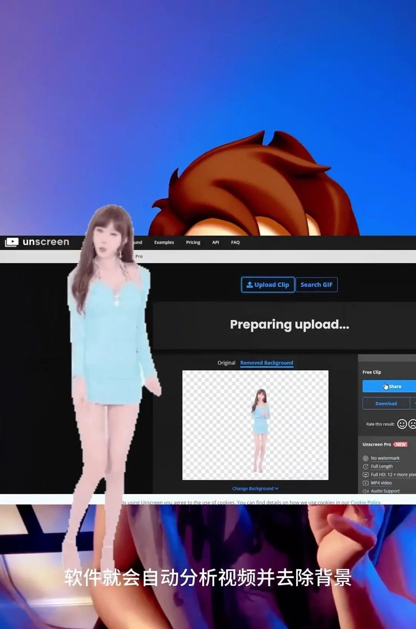
Task: Click the Full Length clock icon
Action: 366,466
